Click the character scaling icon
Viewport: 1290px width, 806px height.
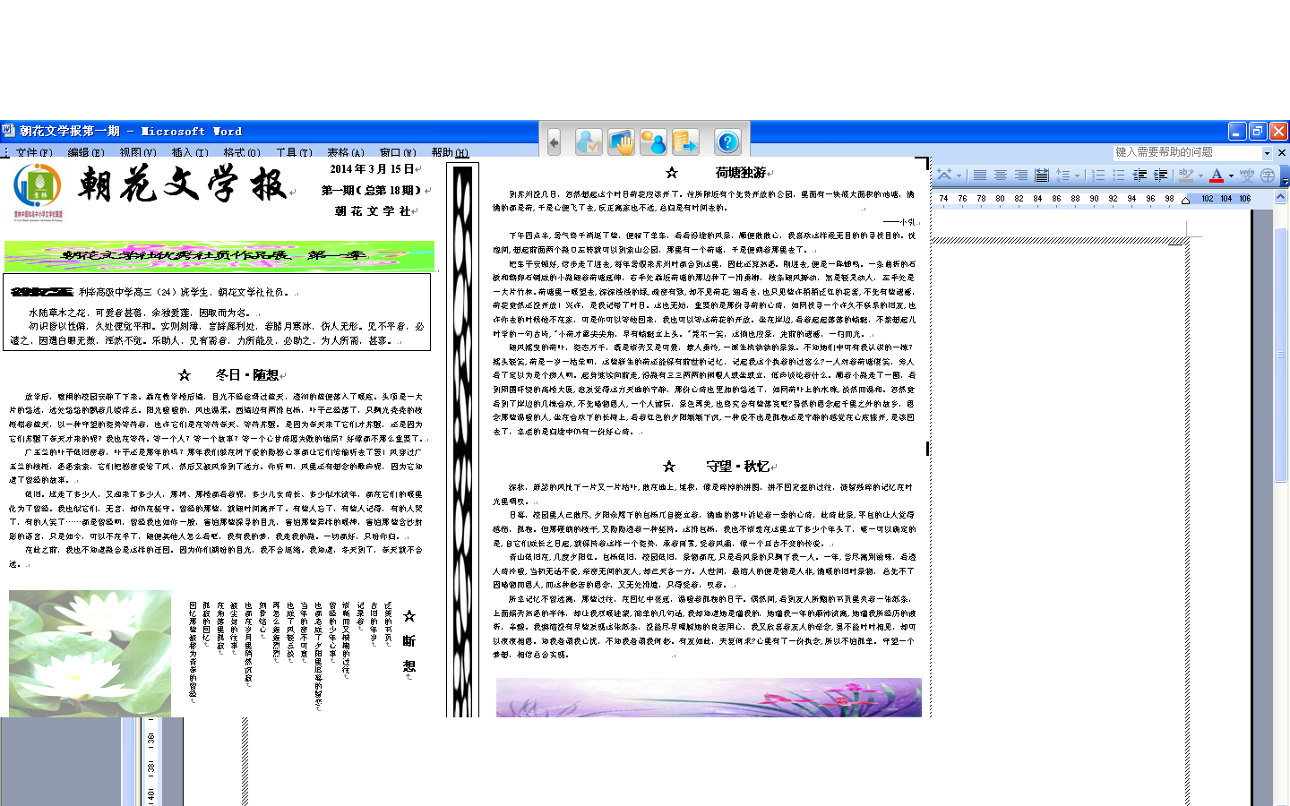point(944,176)
